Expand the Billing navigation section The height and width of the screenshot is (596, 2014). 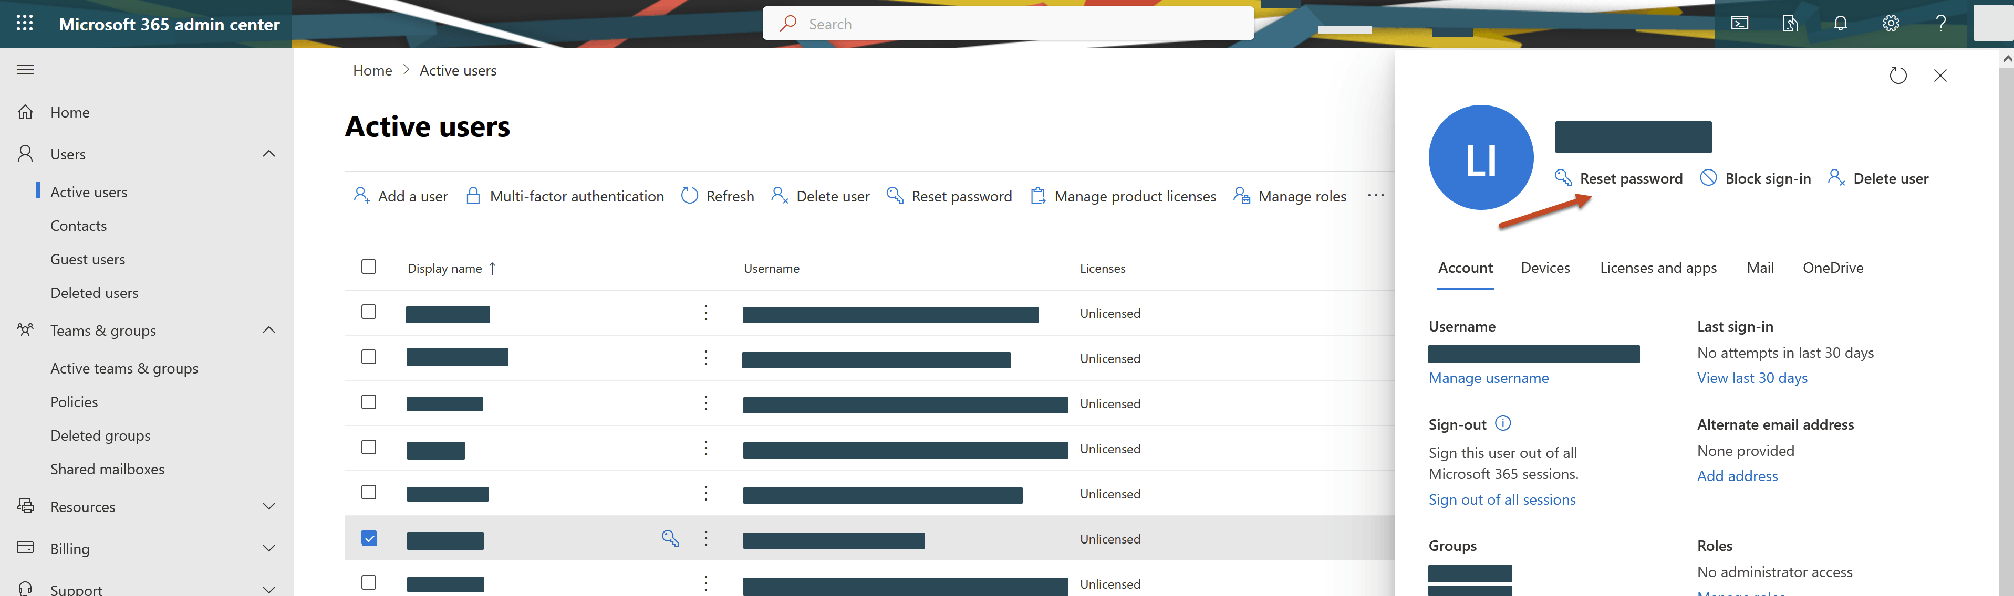269,548
